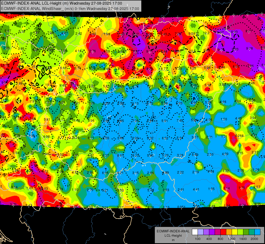Select the orange legend color swatch
265x244 pixels.
(x=229, y=232)
